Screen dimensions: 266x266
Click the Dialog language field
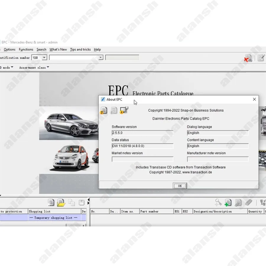point(218,133)
